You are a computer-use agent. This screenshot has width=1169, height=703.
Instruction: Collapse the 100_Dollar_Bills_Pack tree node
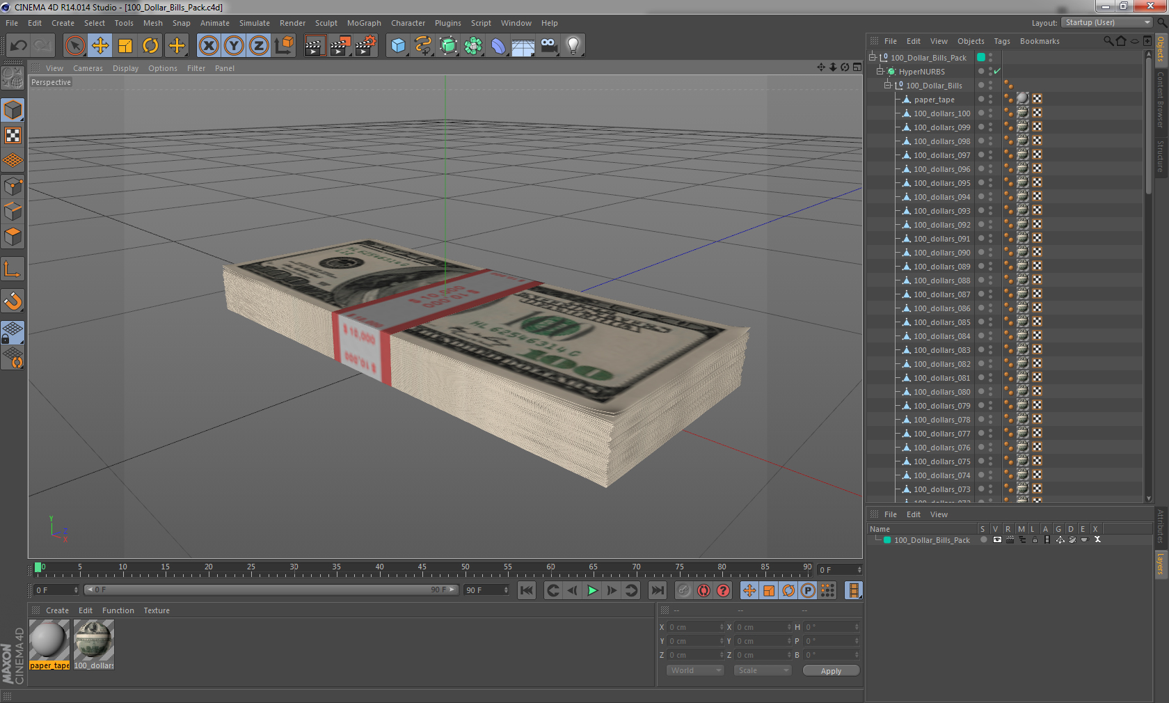(x=872, y=58)
